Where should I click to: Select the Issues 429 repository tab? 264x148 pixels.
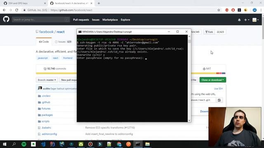(63, 42)
